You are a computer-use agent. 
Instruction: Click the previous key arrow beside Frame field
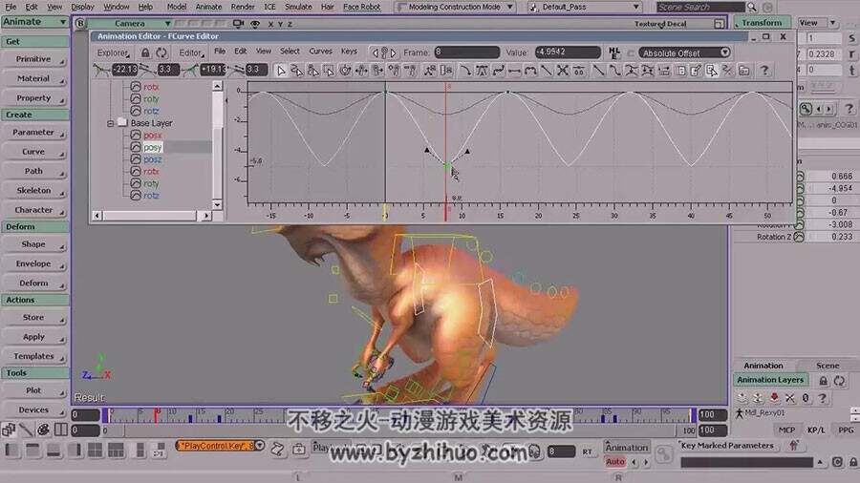point(376,53)
